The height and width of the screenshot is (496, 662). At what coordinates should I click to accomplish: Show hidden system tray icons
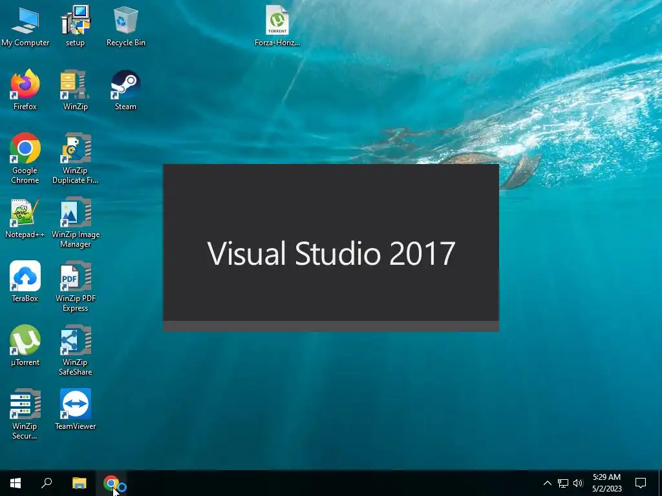coord(547,483)
